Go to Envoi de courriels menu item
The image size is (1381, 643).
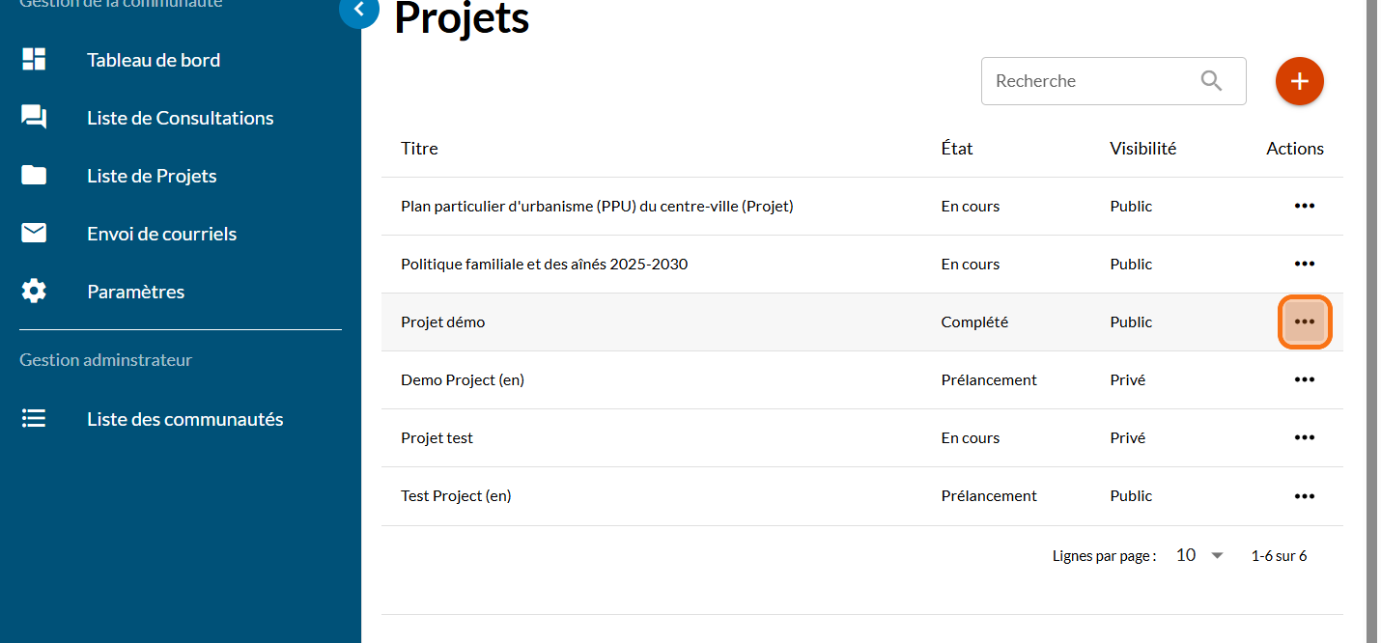pyautogui.click(x=161, y=234)
